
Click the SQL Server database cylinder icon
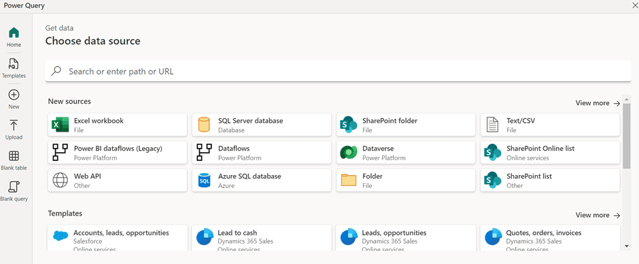(204, 124)
